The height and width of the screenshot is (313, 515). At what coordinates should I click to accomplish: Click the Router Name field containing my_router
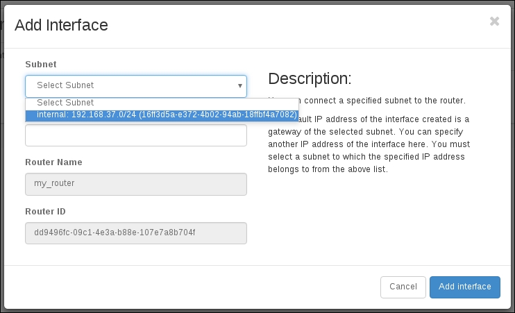(135, 184)
